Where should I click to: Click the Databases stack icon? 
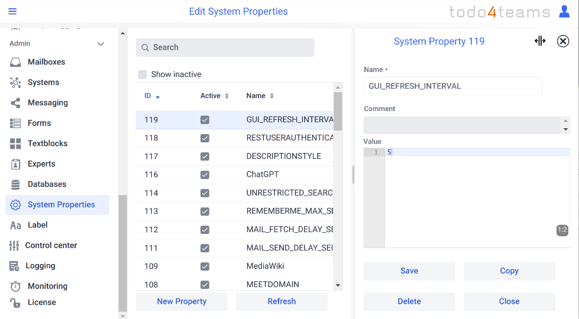click(x=15, y=184)
